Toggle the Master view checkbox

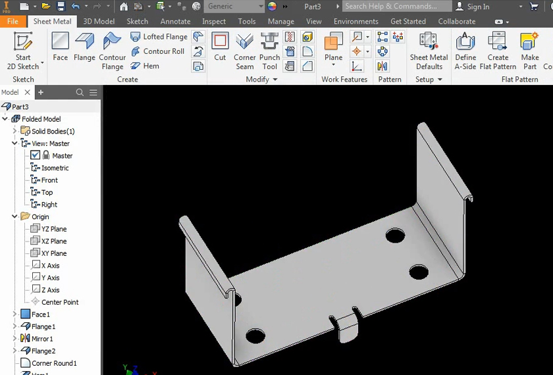[x=36, y=156]
